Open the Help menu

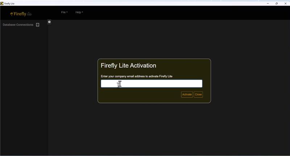tap(79, 12)
